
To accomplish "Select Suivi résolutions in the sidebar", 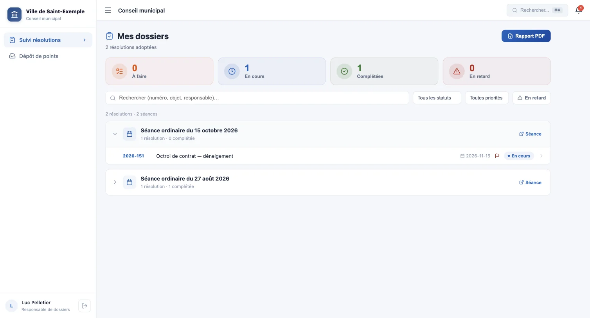I will pyautogui.click(x=48, y=40).
